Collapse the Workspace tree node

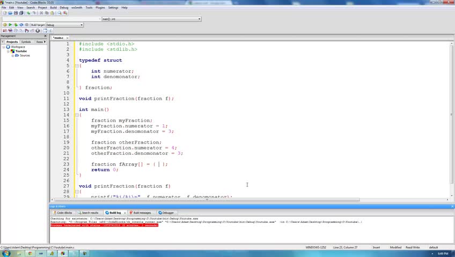point(4,47)
